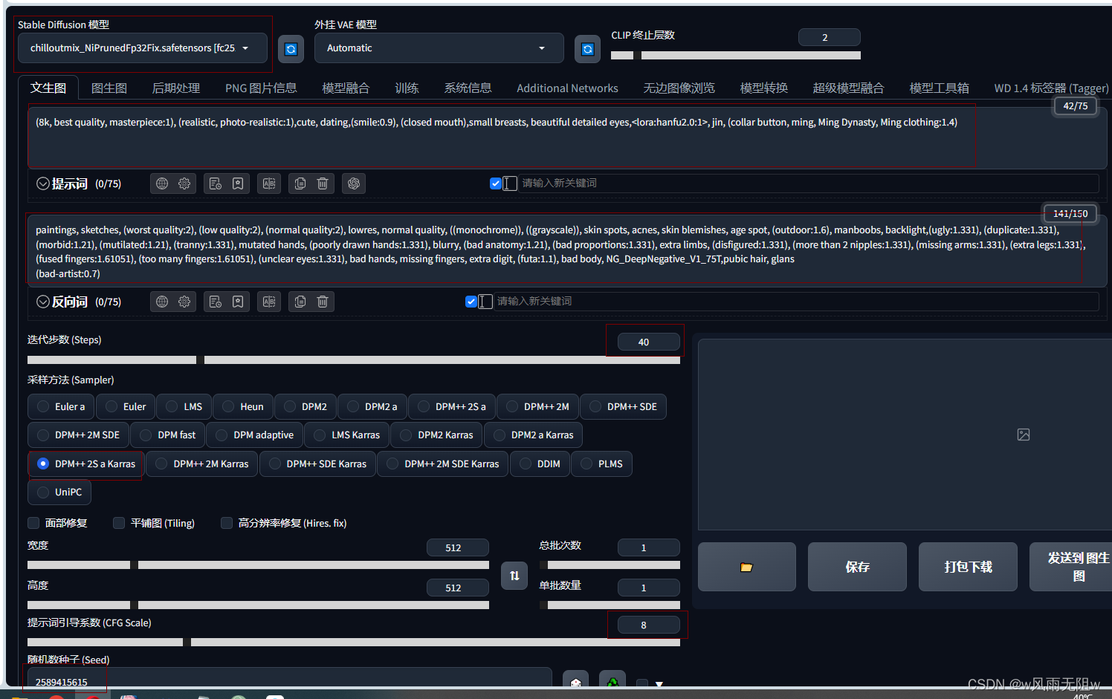This screenshot has width=1112, height=699.
Task: Click the globe icon in the 提示词 toolbar
Action: point(162,183)
